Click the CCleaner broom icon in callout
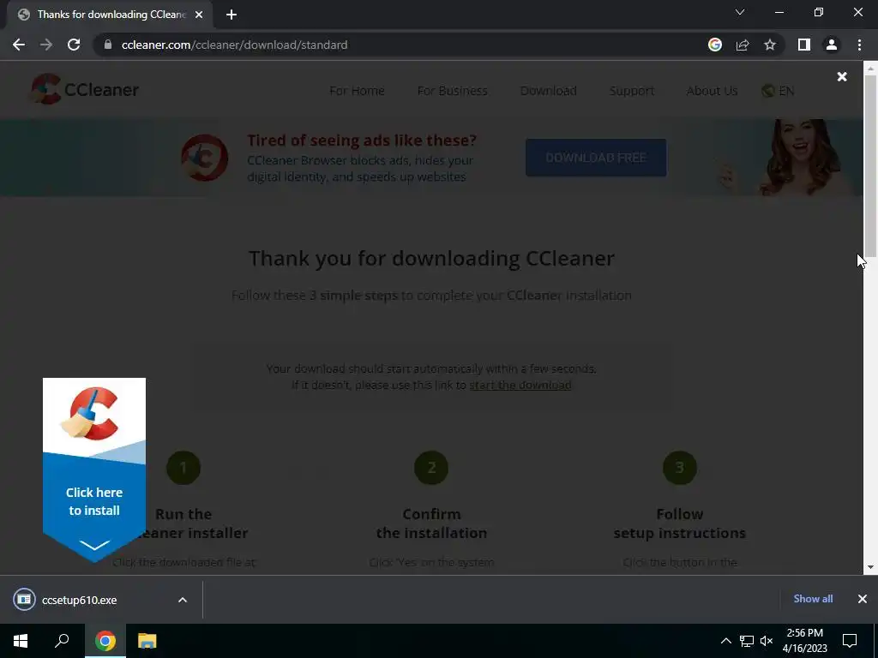878x658 pixels. [x=89, y=413]
